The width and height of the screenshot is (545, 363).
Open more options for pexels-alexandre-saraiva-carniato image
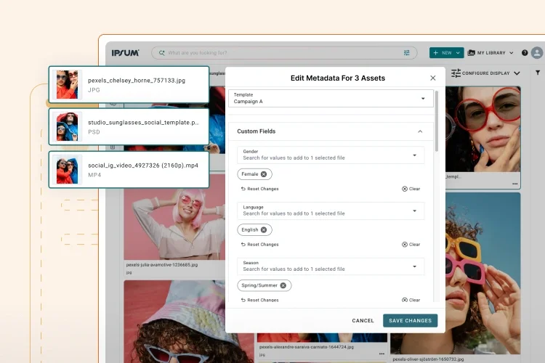pyautogui.click(x=381, y=354)
